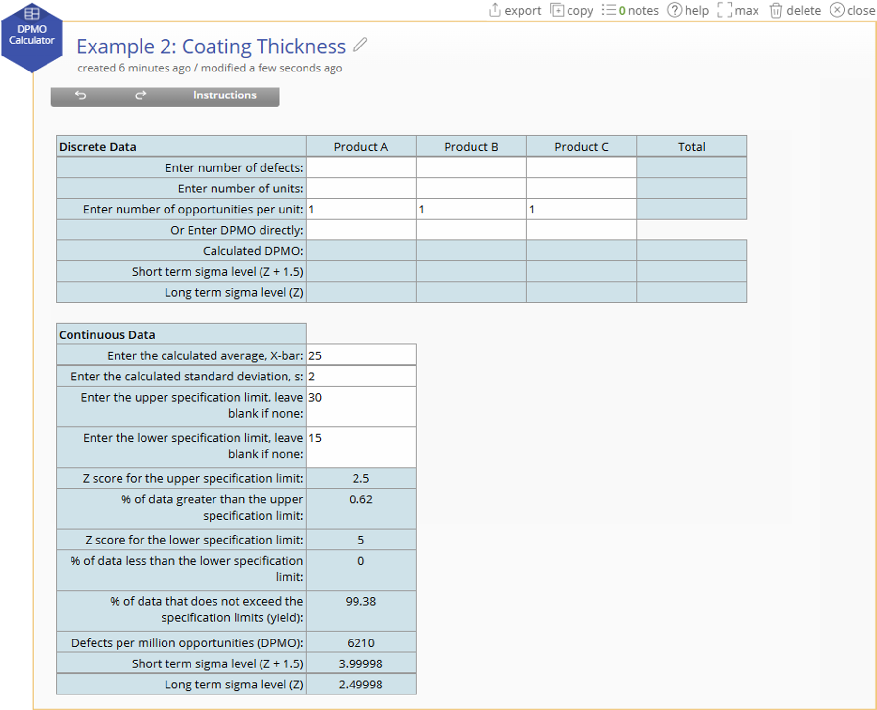This screenshot has width=877, height=710.
Task: Click Product A DPMO directly field
Action: [361, 230]
